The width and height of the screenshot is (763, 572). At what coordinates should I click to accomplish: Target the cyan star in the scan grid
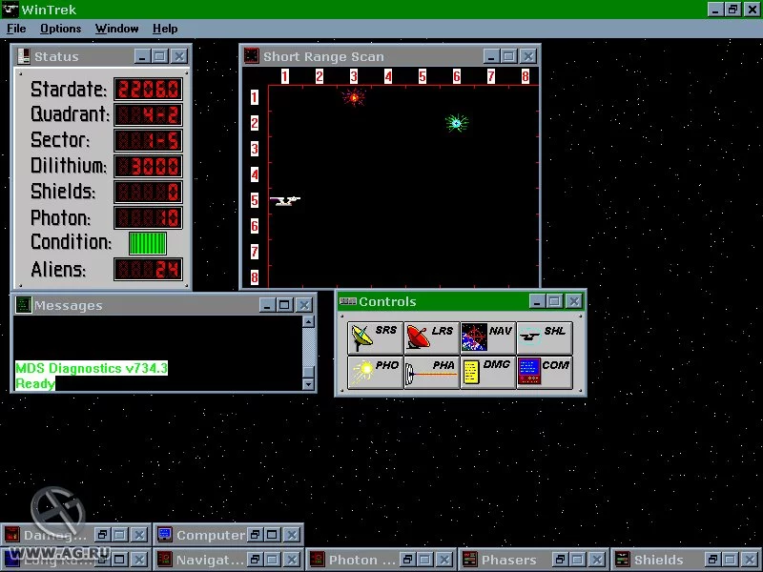[x=457, y=123]
